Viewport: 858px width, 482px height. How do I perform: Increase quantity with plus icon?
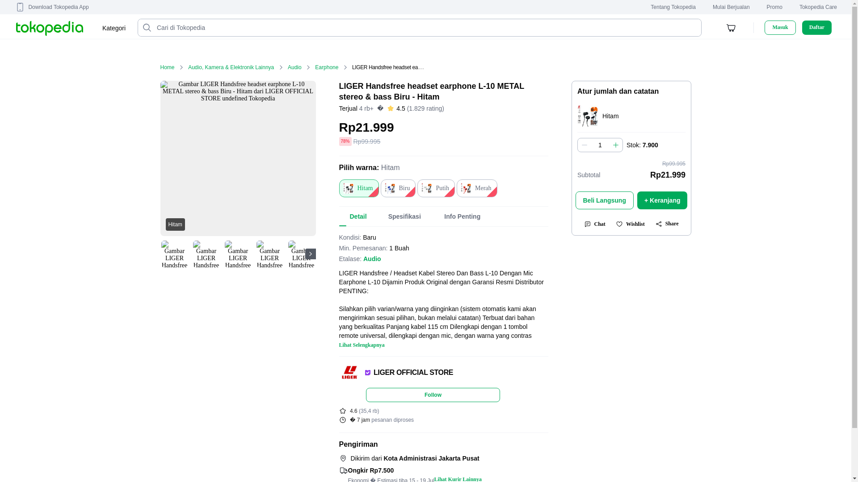pos(615,145)
